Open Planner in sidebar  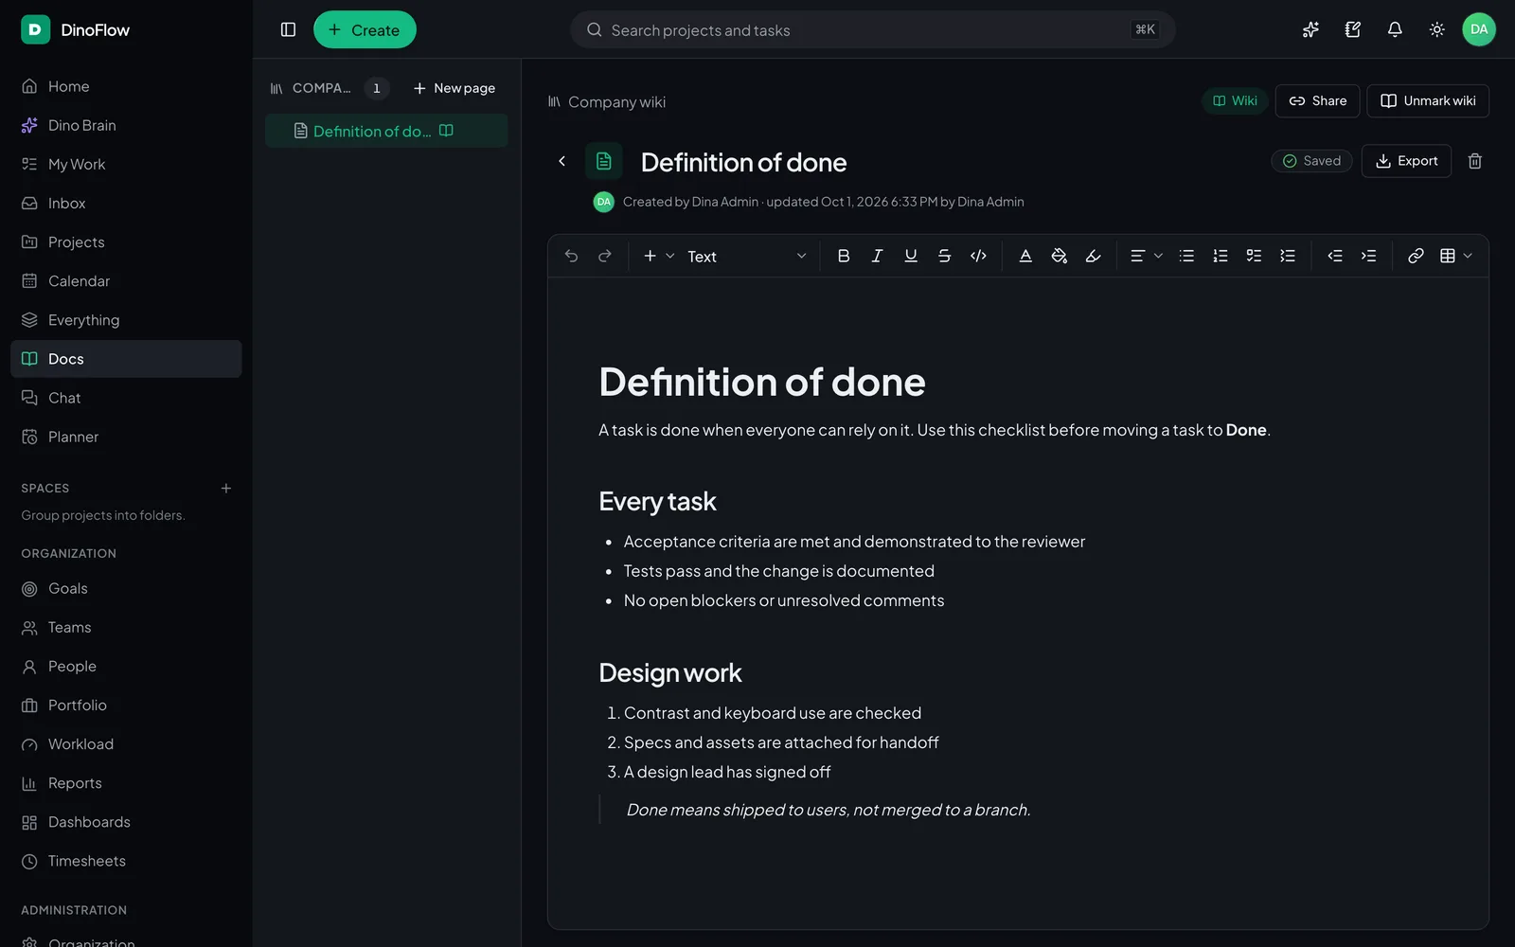(126, 437)
